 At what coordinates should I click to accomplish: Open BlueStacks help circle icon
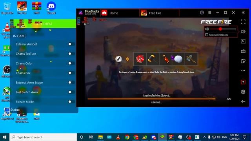coord(202,13)
